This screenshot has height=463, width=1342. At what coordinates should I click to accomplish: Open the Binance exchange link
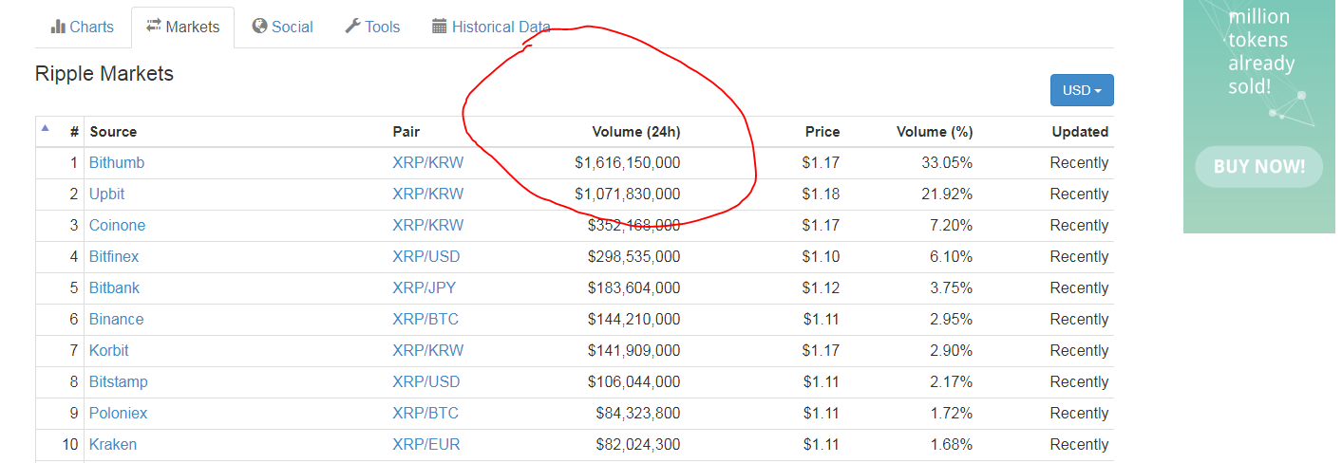pos(116,319)
